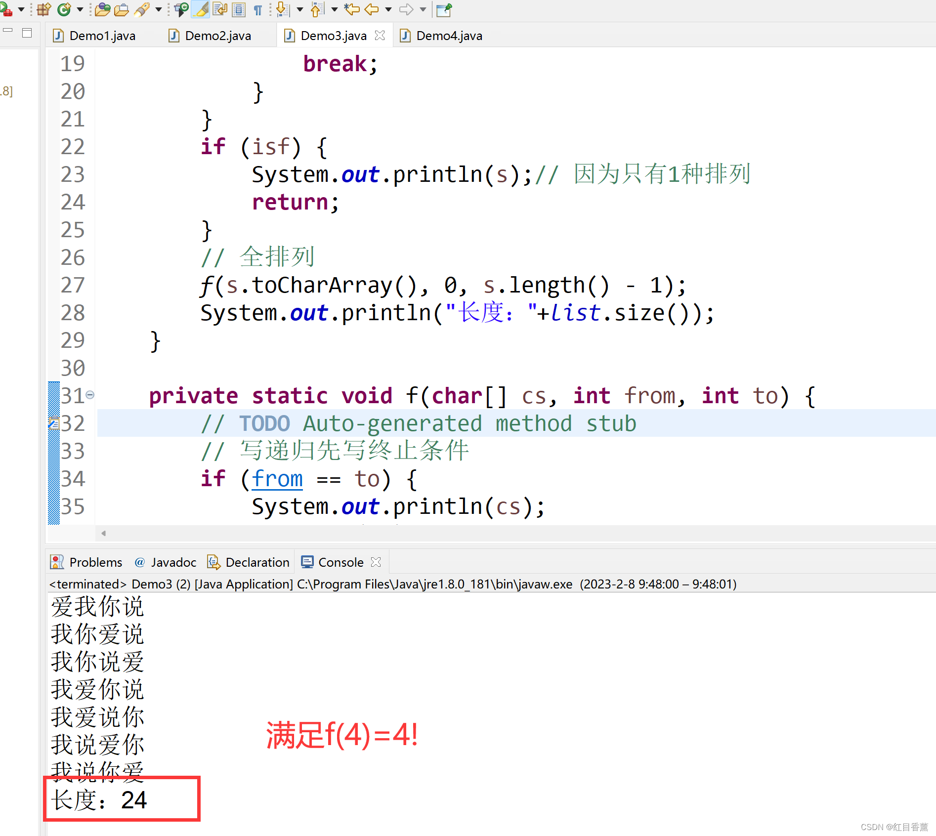The width and height of the screenshot is (936, 836).
Task: Click the TODO comment on line 32
Action: tap(419, 423)
